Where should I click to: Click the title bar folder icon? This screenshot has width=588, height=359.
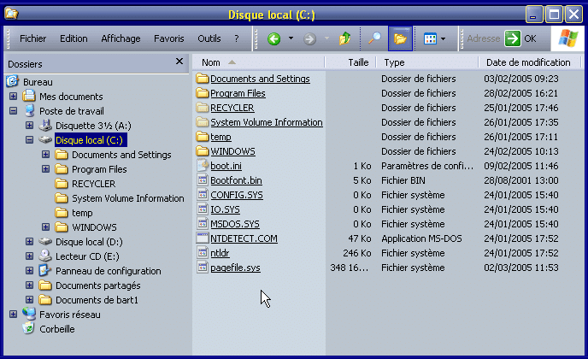[11, 14]
